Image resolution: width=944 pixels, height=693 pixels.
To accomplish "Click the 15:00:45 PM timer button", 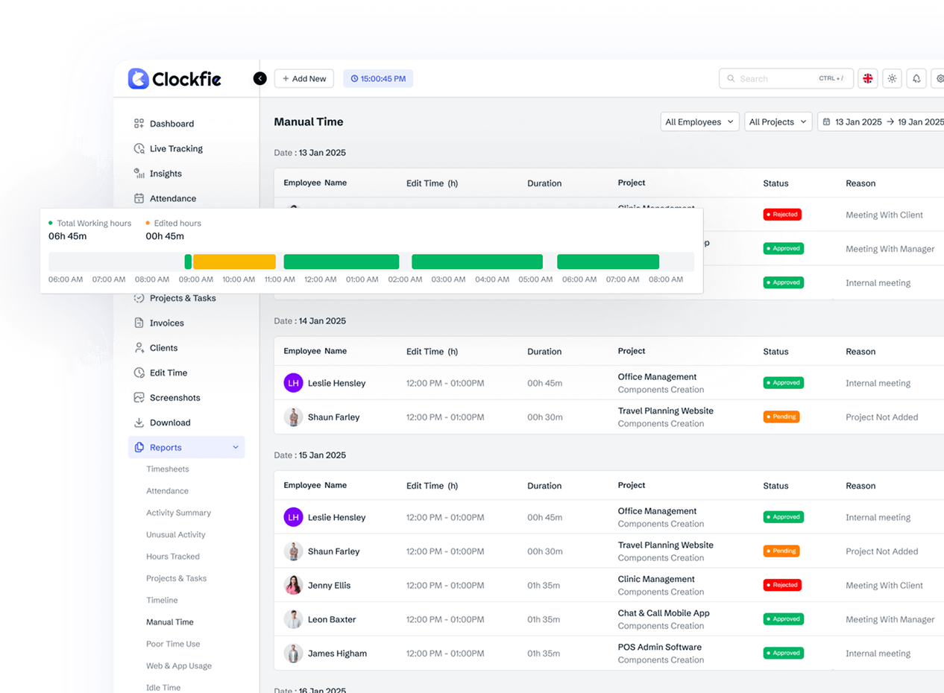I will [x=378, y=78].
